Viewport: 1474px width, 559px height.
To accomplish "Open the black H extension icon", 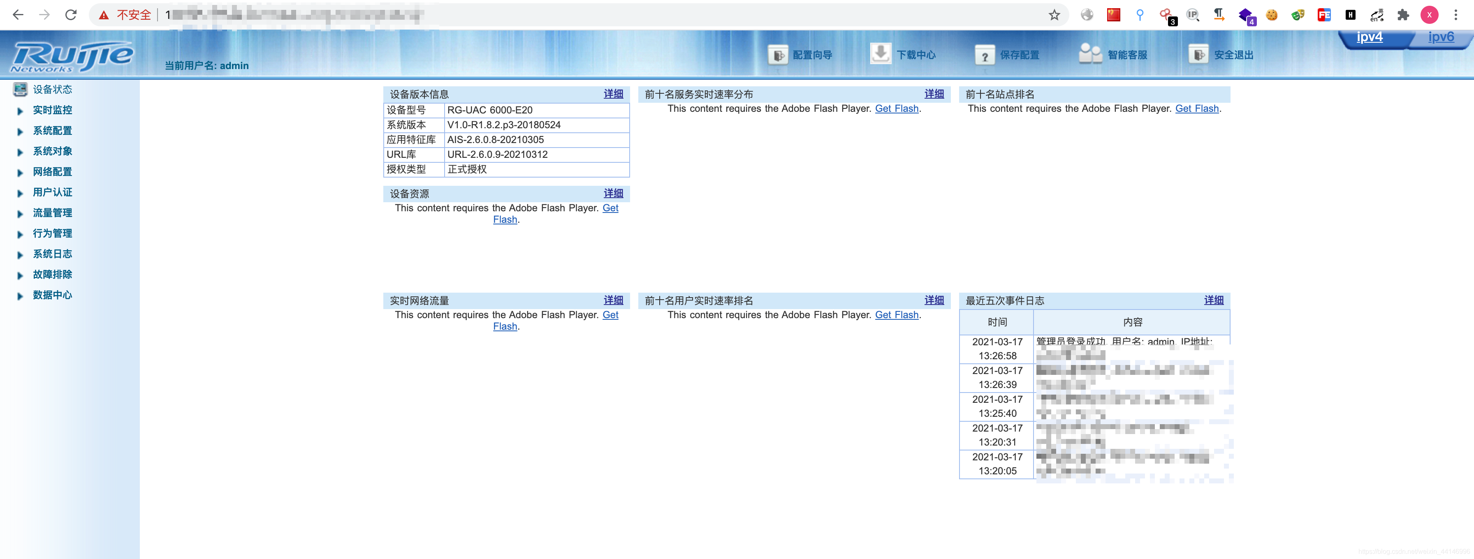I will tap(1350, 15).
